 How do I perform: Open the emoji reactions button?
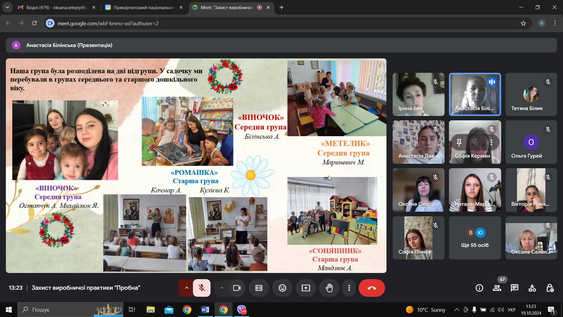pos(282,288)
